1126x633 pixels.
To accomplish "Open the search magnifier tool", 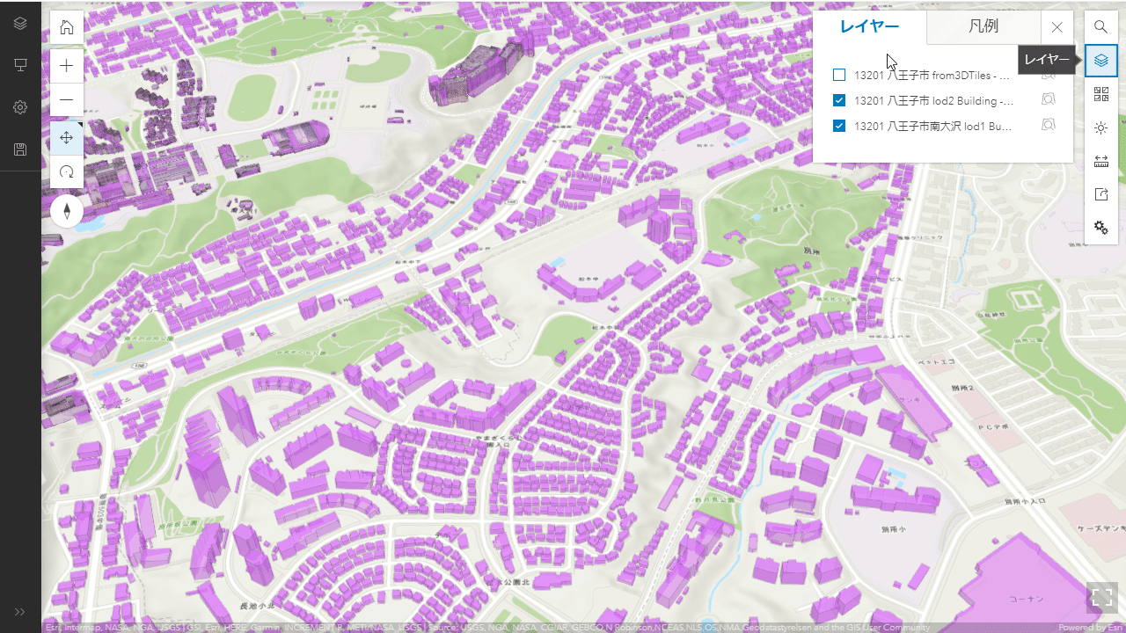I will [x=1100, y=27].
